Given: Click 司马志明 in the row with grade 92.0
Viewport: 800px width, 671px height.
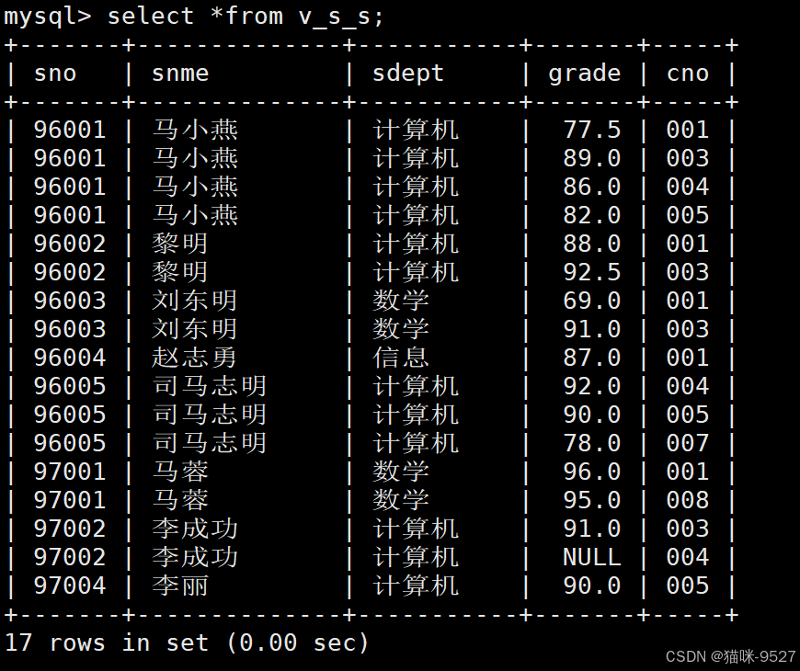Looking at the screenshot, I should click(x=209, y=387).
